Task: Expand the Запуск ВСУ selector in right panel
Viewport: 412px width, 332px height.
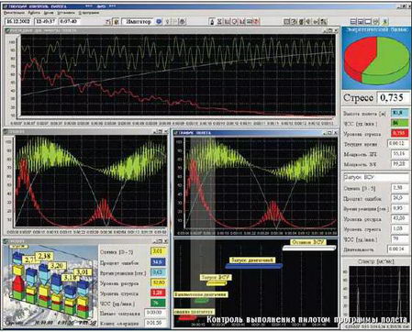Action: [x=375, y=177]
